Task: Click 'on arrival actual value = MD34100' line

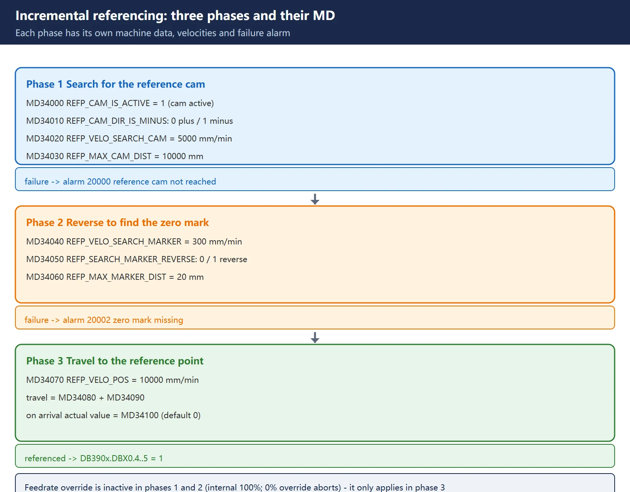Action: point(113,416)
